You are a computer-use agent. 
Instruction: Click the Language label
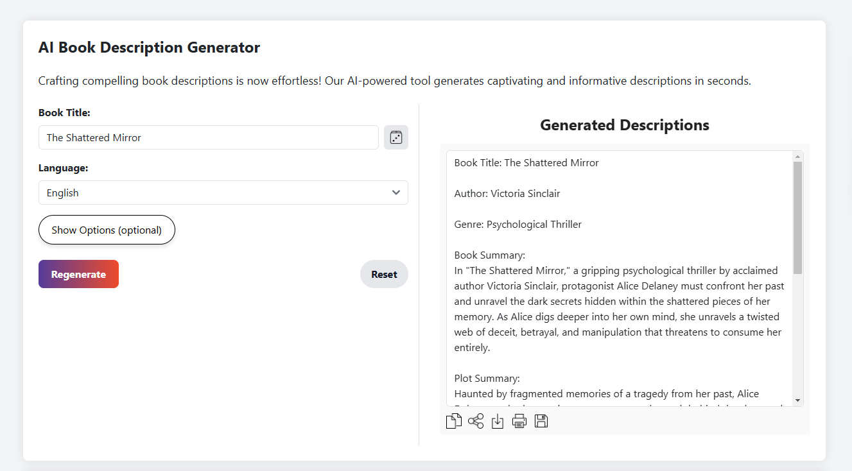click(63, 167)
